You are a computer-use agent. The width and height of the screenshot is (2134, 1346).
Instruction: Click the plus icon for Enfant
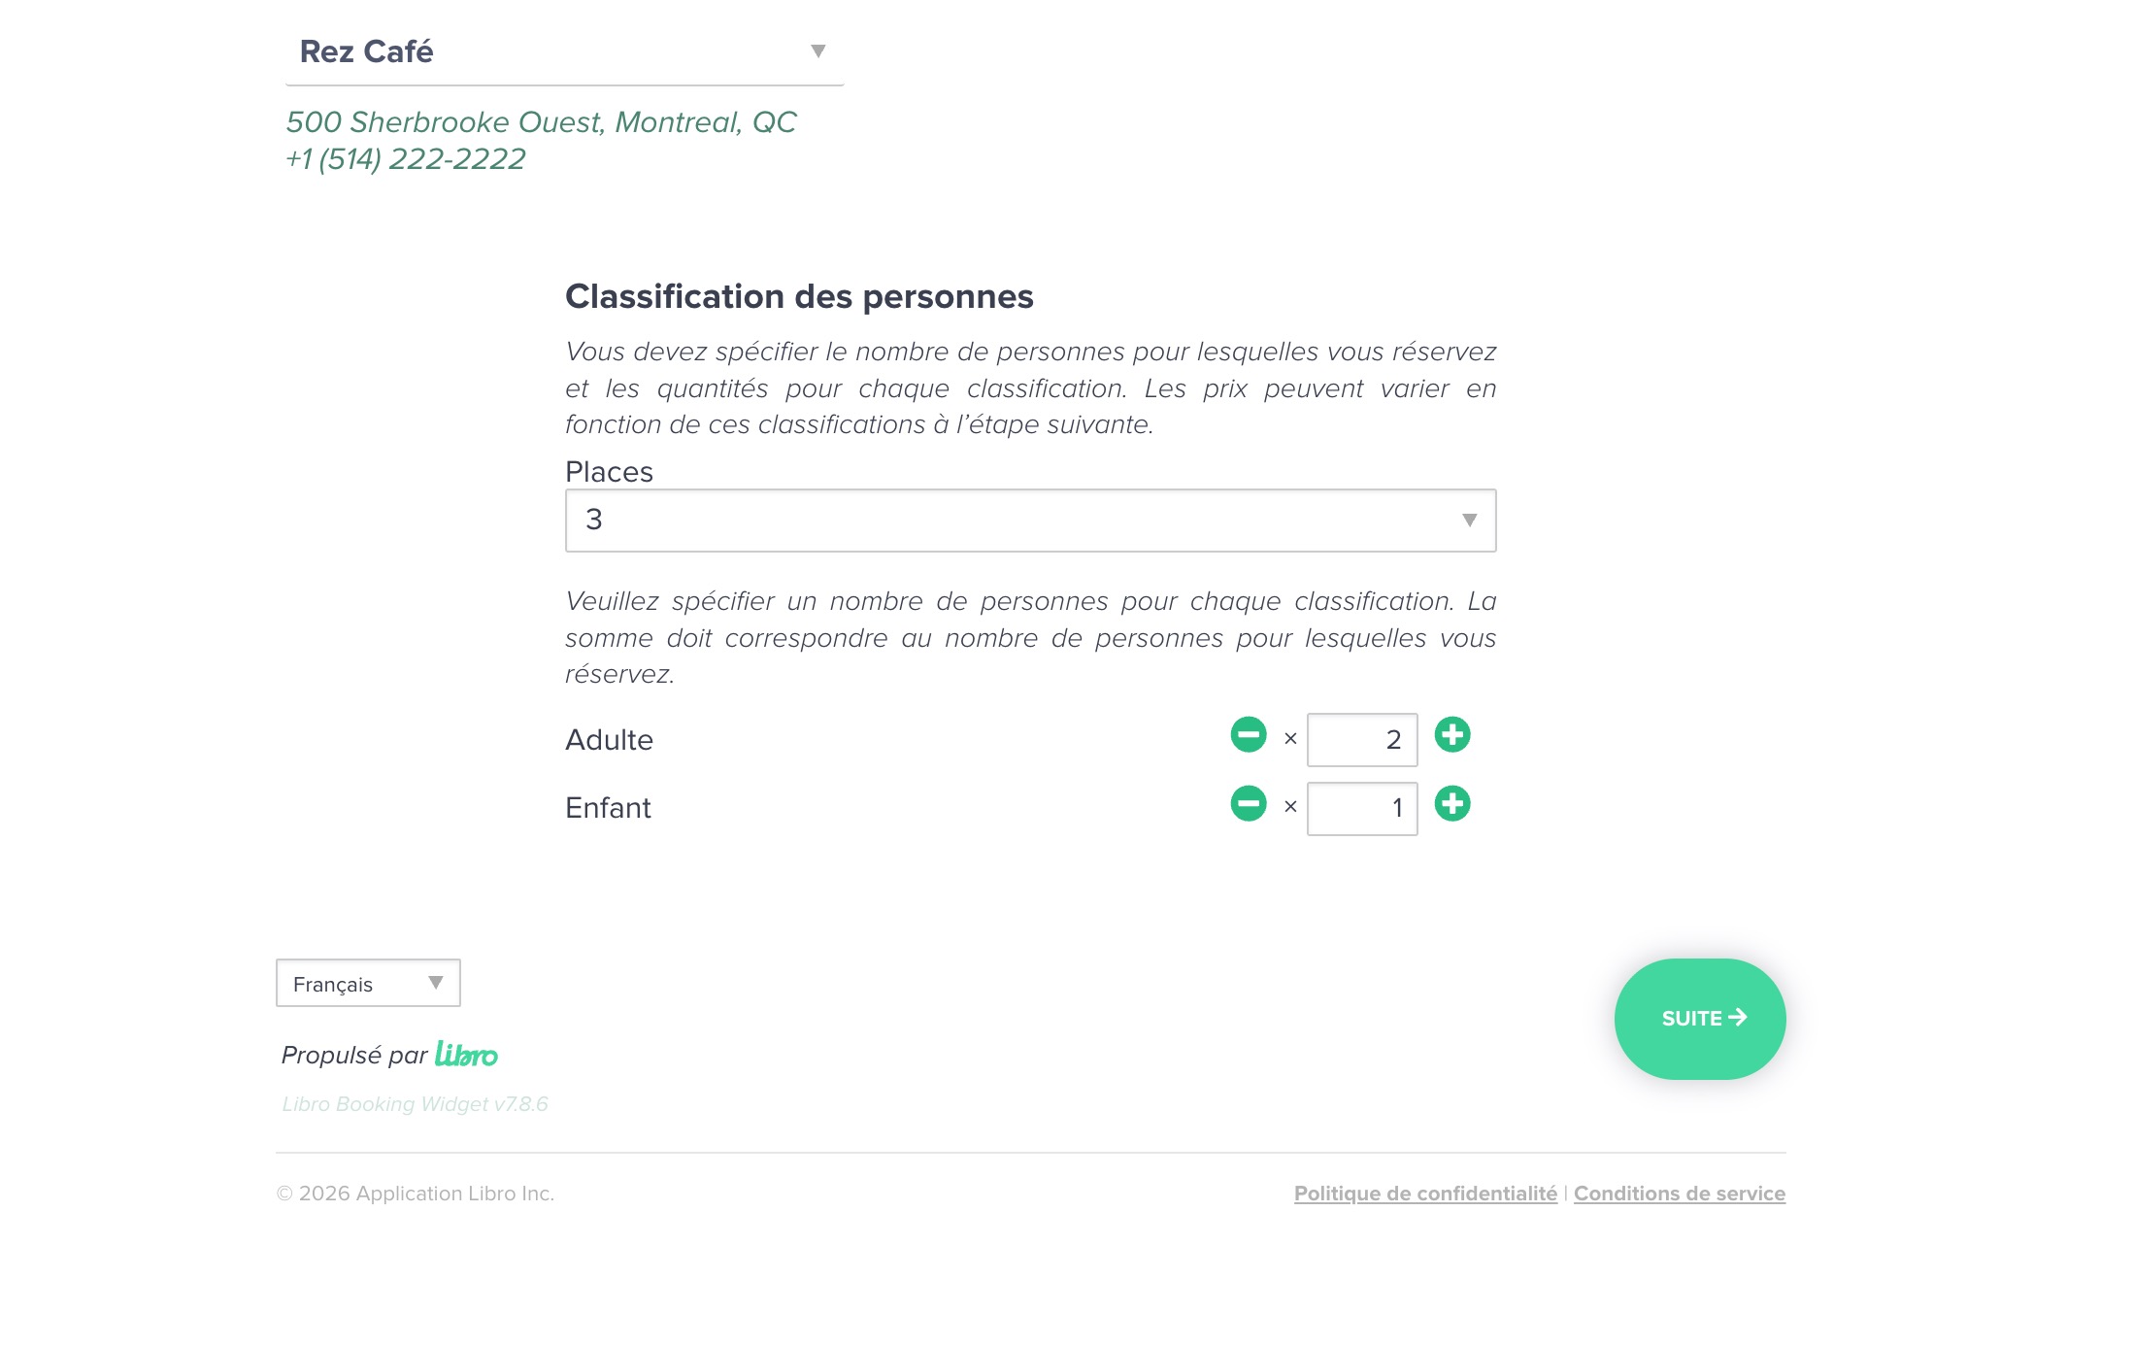click(1452, 804)
